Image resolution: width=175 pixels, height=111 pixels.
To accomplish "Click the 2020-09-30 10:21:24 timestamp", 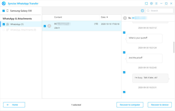I will point(147,48).
